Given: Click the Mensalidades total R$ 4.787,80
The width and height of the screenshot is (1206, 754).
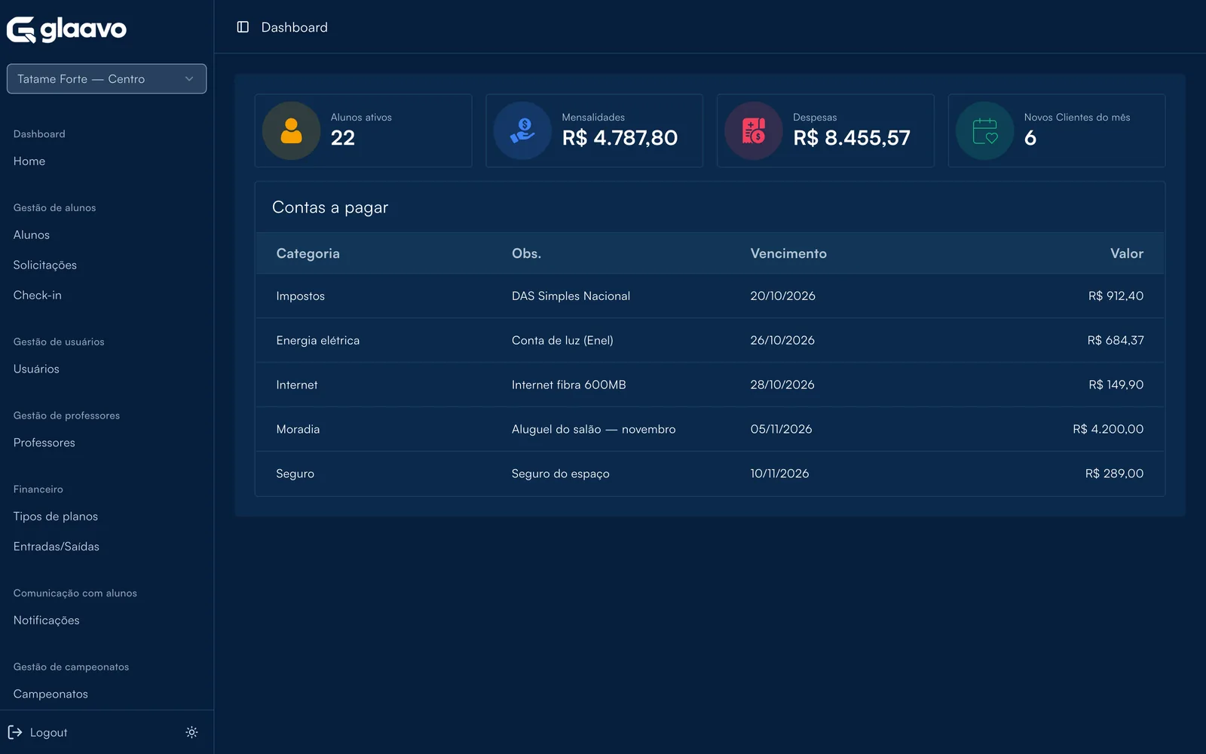Looking at the screenshot, I should pyautogui.click(x=620, y=138).
